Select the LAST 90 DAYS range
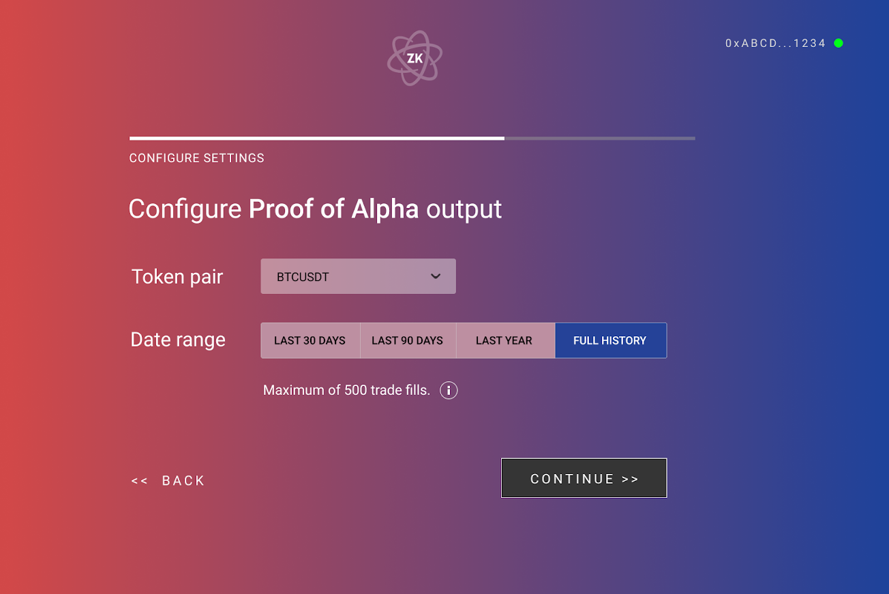This screenshot has width=889, height=594. pos(408,340)
